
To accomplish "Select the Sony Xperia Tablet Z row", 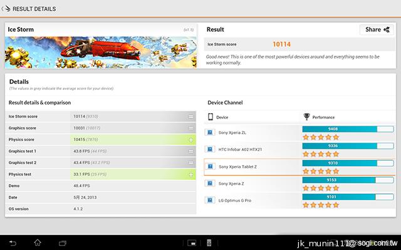I will (251, 167).
